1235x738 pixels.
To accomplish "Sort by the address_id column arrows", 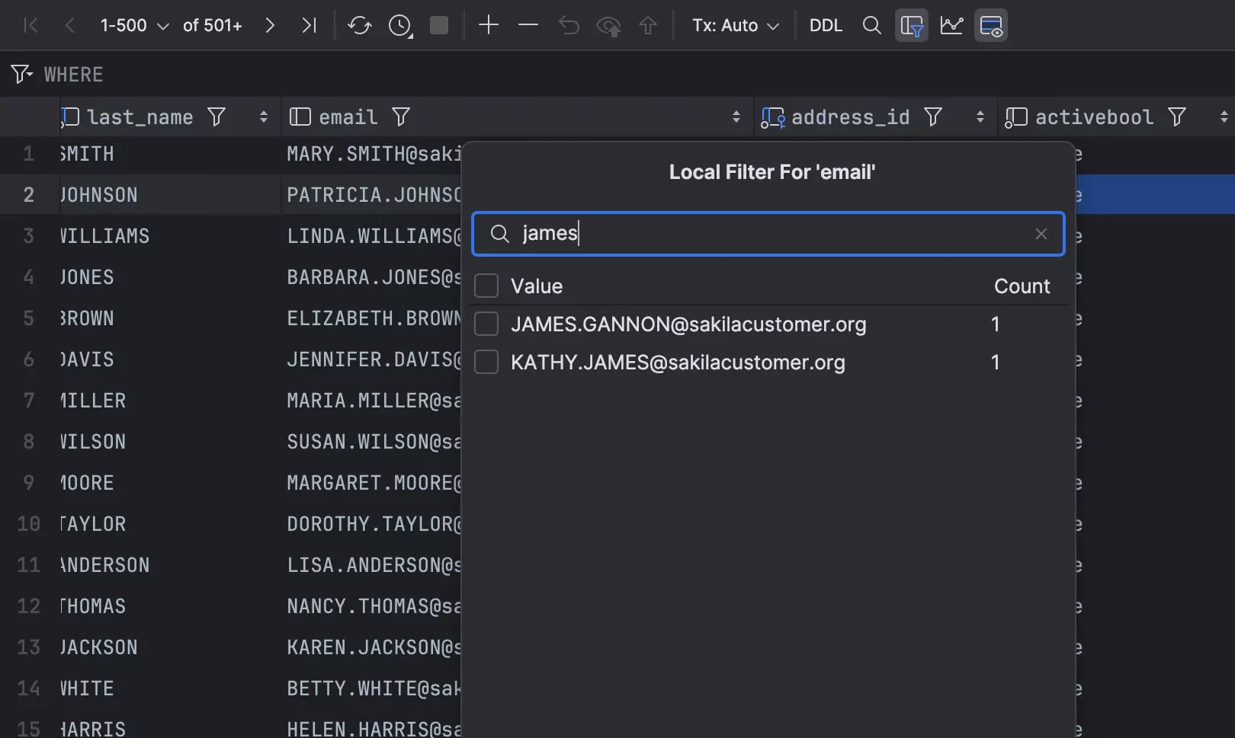I will click(x=980, y=117).
